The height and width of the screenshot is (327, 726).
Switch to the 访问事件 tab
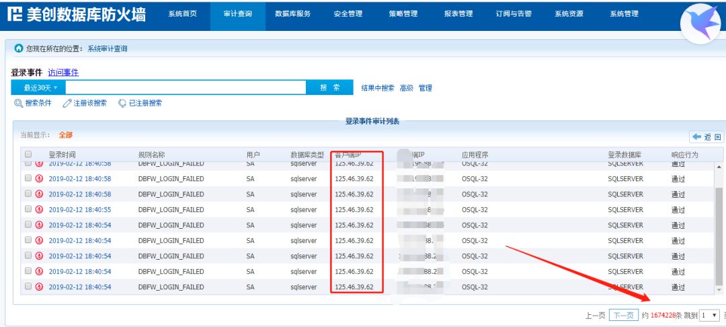63,73
